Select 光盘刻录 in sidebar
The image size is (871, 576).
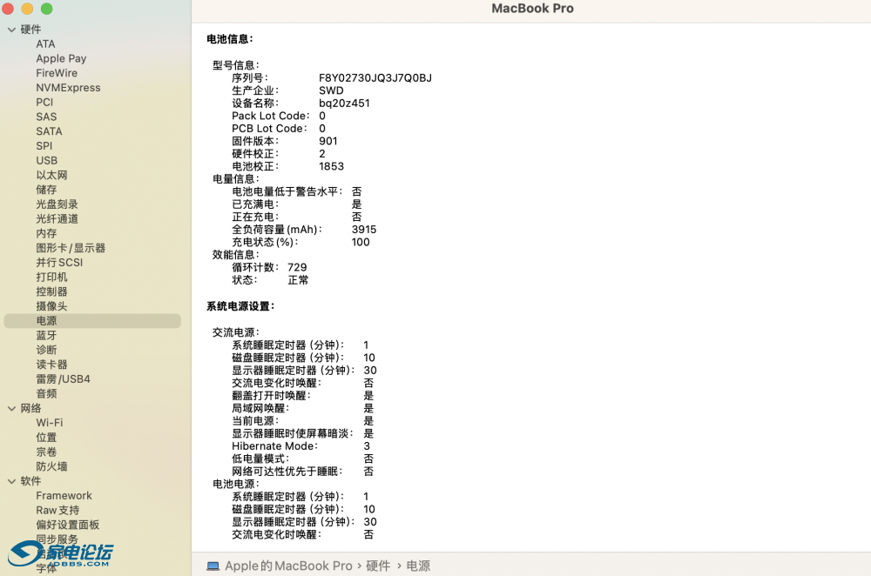click(x=57, y=204)
